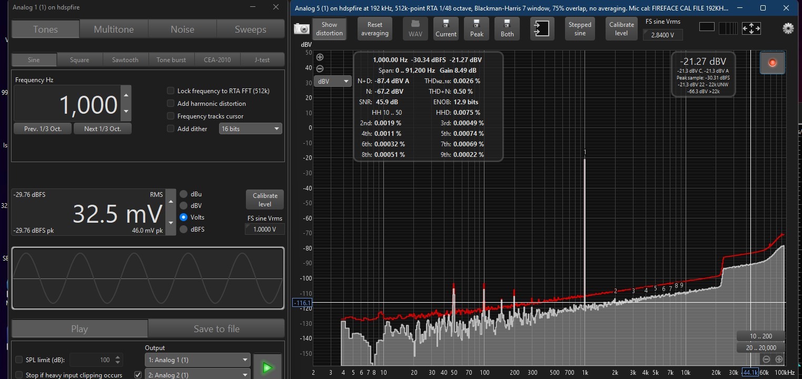Switch to the Multitone tab
Image resolution: width=802 pixels, height=379 pixels.
coord(114,29)
